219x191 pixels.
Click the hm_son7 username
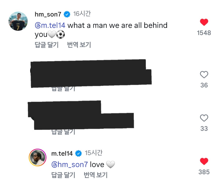pyautogui.click(x=48, y=14)
